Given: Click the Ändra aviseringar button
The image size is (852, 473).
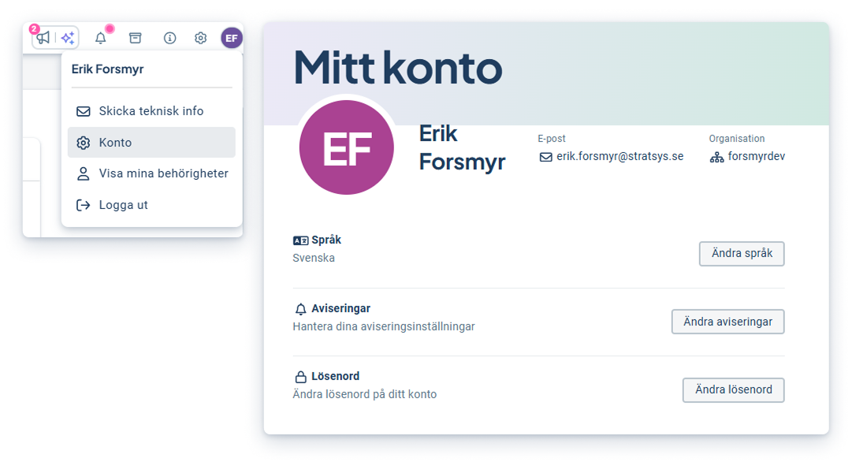Looking at the screenshot, I should (x=728, y=322).
